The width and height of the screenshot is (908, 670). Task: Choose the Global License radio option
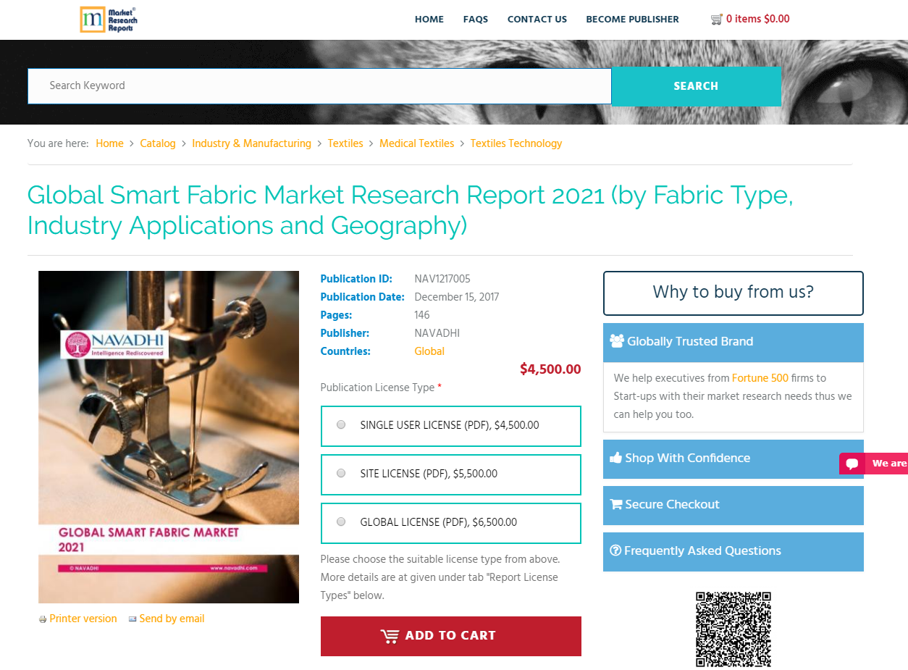coord(341,522)
